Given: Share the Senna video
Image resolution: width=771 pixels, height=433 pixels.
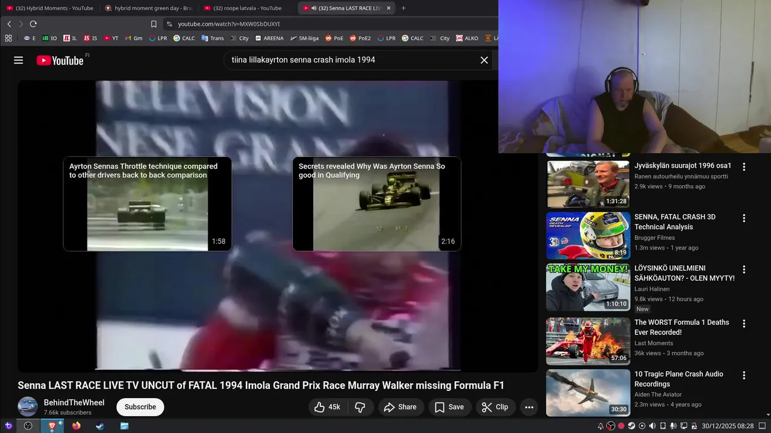Looking at the screenshot, I should click(x=401, y=407).
